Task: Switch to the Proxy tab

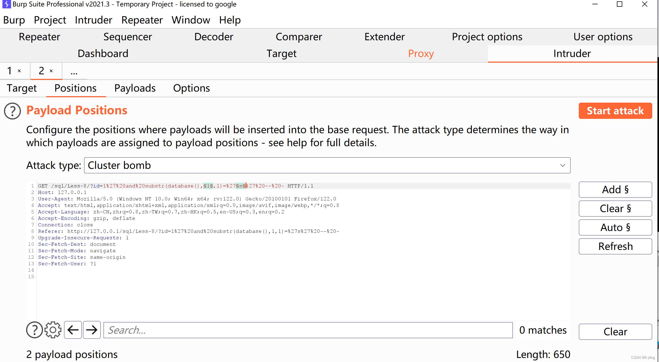Action: coord(421,53)
